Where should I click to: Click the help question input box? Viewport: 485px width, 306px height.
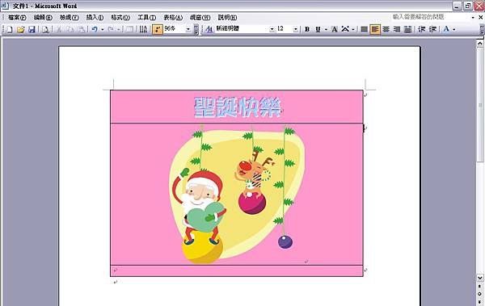click(x=430, y=17)
